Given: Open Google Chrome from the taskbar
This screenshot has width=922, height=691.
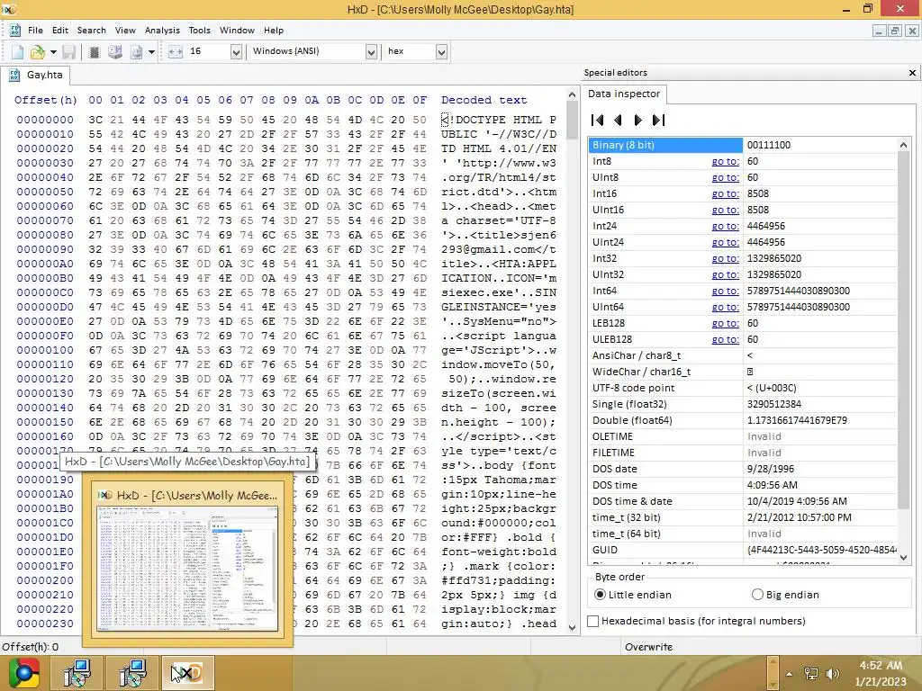Looking at the screenshot, I should pyautogui.click(x=23, y=673).
